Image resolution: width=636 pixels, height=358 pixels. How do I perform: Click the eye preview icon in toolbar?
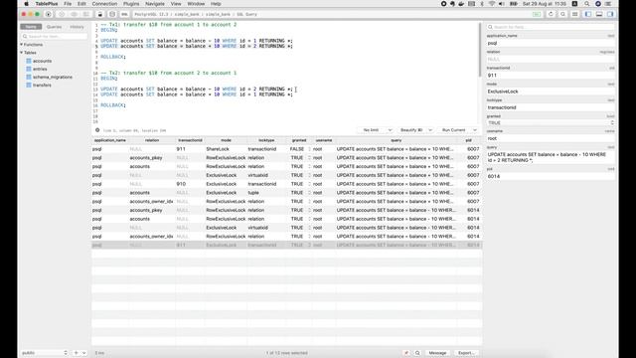click(x=74, y=14)
